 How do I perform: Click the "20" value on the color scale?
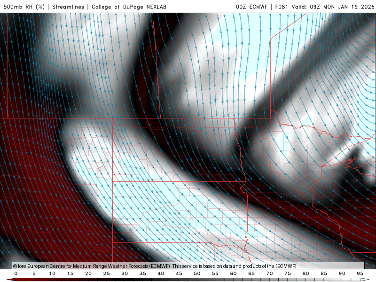tap(88, 274)
